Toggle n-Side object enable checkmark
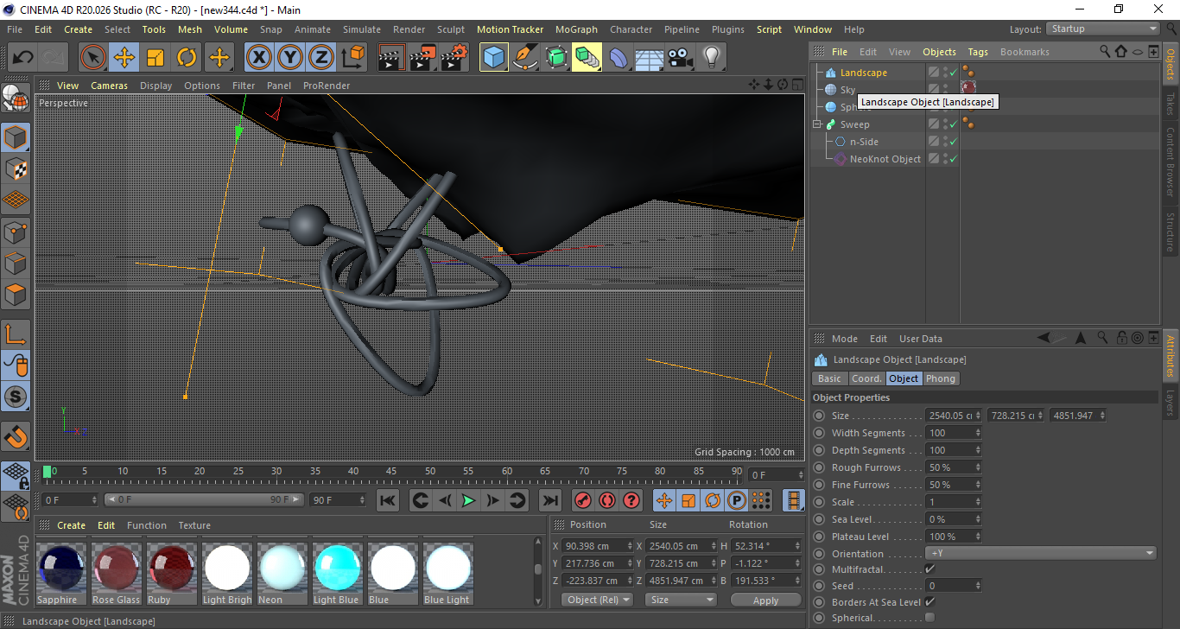The height and width of the screenshot is (629, 1180). (x=954, y=142)
